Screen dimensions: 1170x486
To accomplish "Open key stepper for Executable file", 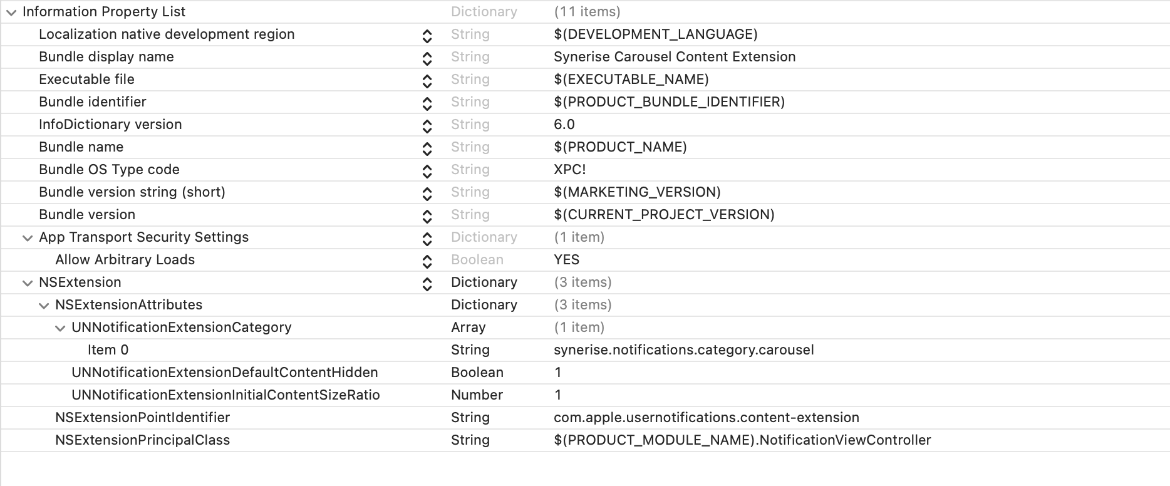I will click(427, 81).
